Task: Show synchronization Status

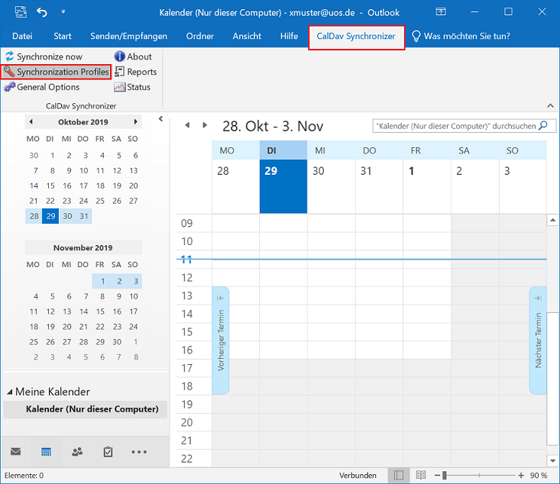Action: pos(132,87)
